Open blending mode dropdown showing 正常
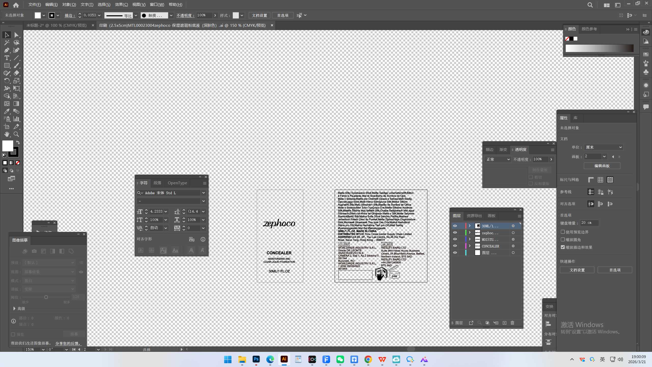This screenshot has width=652, height=367. pyautogui.click(x=498, y=159)
